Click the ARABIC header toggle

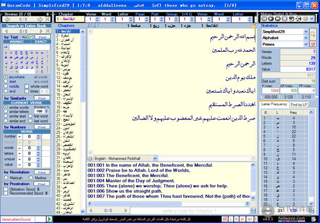tap(17, 42)
